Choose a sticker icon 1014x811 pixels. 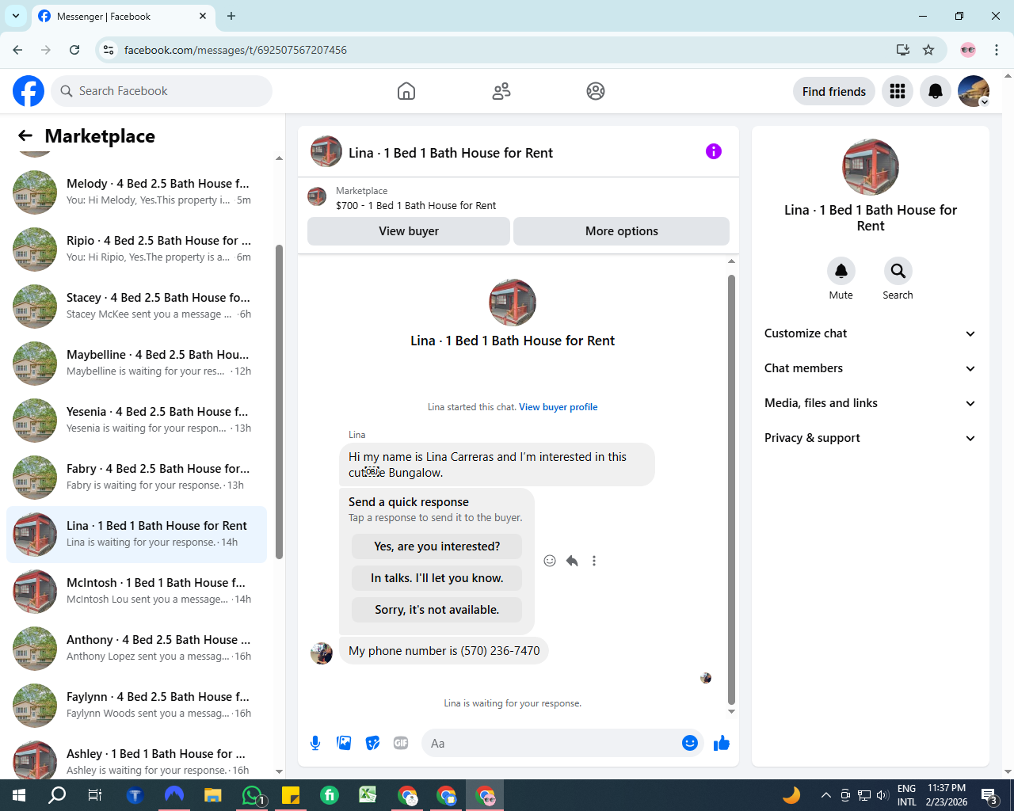pos(372,743)
